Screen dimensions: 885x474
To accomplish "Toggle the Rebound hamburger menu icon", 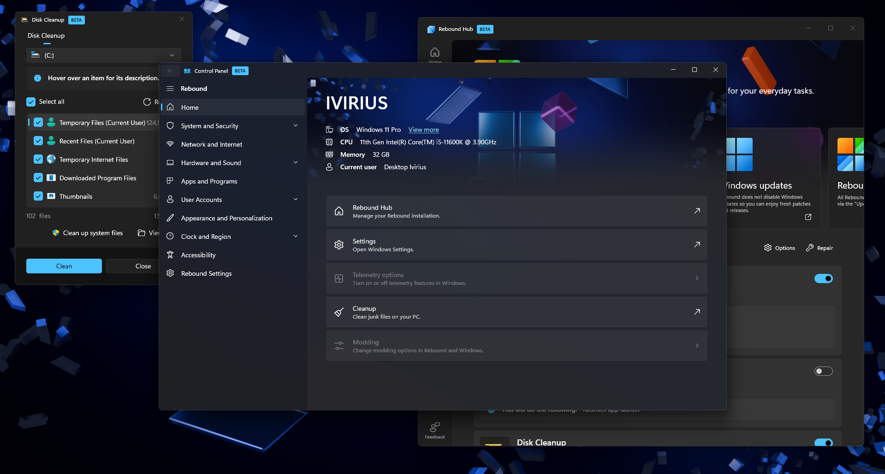I will [170, 89].
